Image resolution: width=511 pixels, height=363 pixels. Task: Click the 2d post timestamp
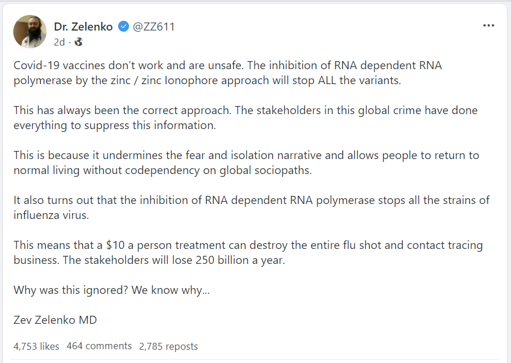[x=59, y=42]
